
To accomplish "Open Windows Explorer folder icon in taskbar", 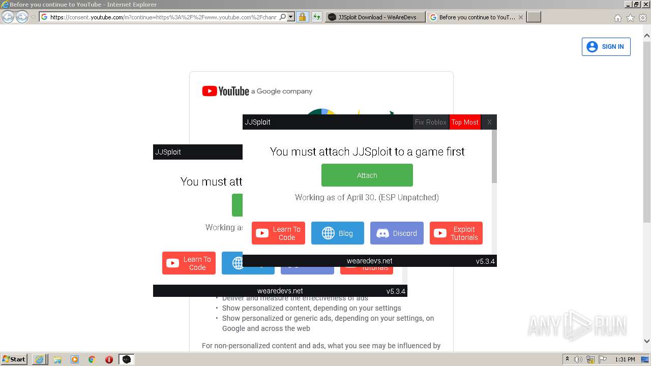I will 57,359.
